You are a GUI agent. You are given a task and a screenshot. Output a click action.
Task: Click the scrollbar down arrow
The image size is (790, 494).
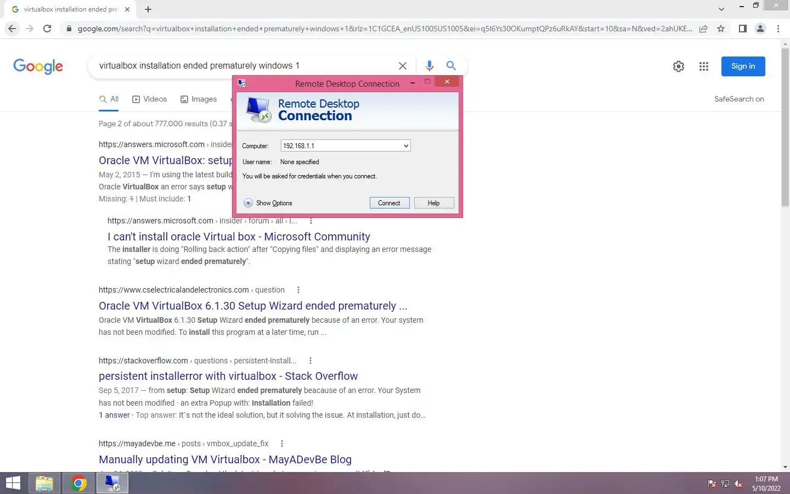click(785, 467)
